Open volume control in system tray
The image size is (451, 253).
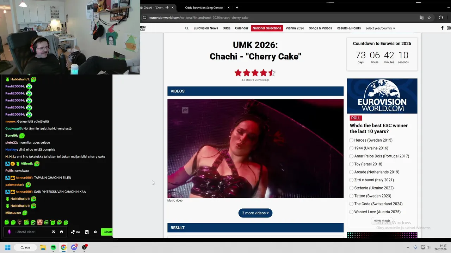(429, 247)
